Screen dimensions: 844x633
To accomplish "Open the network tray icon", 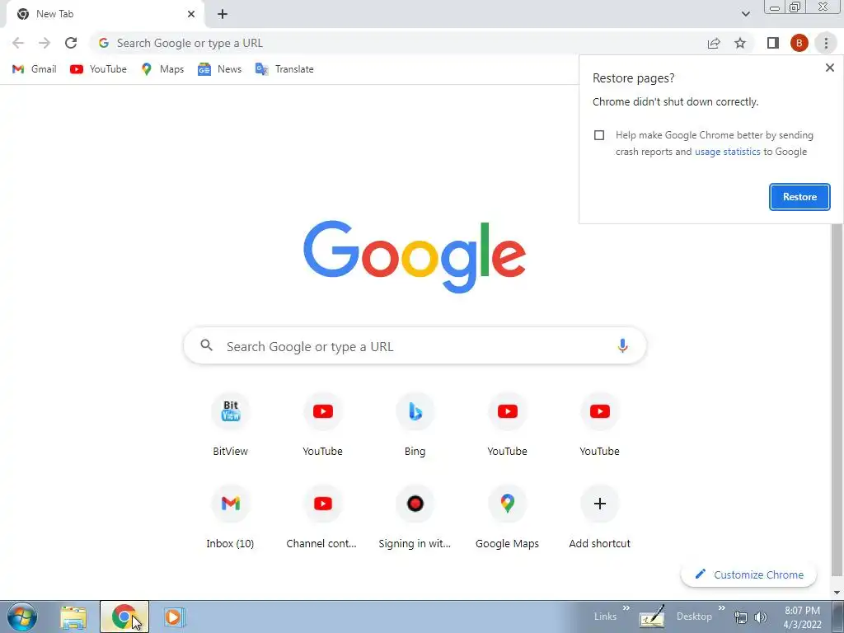I will click(x=741, y=617).
